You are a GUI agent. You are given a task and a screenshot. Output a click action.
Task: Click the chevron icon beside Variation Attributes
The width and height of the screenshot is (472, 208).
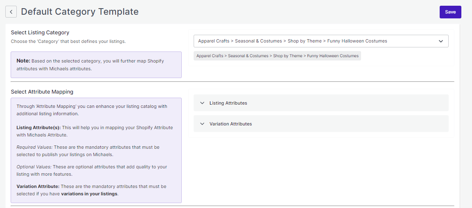(202, 124)
